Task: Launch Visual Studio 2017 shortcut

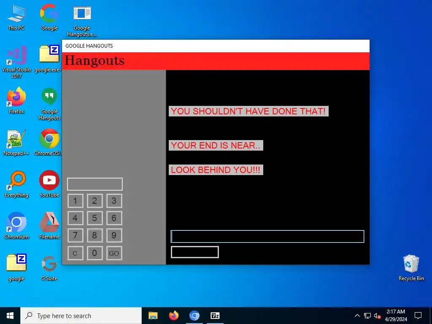Action: point(16,62)
